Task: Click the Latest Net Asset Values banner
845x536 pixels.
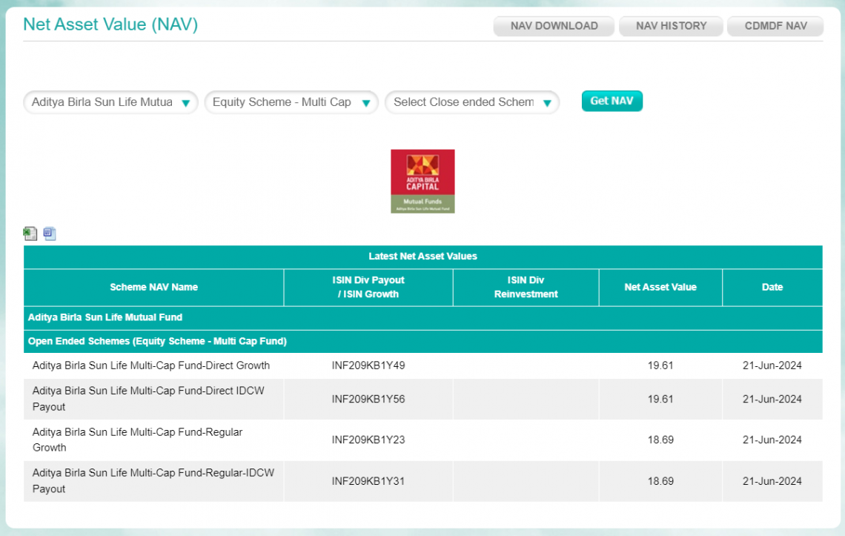Action: click(422, 257)
